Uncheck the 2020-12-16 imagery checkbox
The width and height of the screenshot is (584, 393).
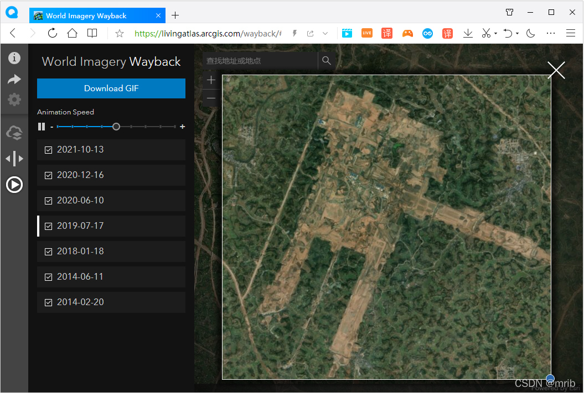tap(48, 175)
